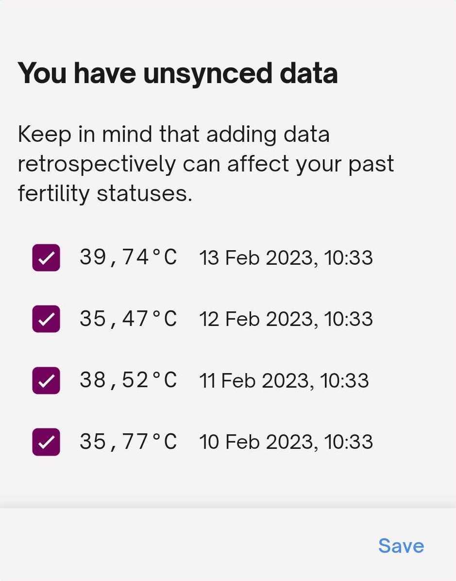Select the 10:33 time on 11 Feb row

click(345, 380)
